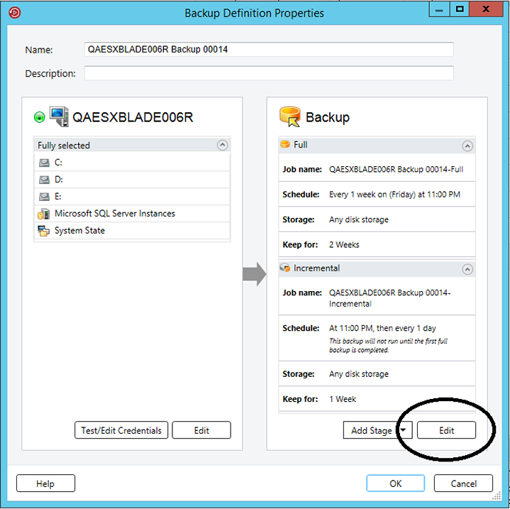Viewport: 510px width, 509px height.
Task: Click into the Description input field
Action: [269, 73]
